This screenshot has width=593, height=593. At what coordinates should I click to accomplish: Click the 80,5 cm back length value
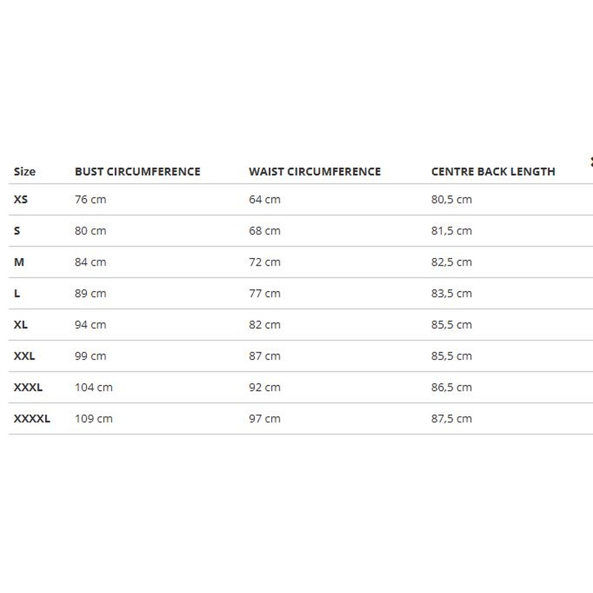click(451, 199)
